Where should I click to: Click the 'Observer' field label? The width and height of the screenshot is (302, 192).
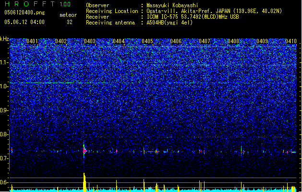tap(97, 5)
